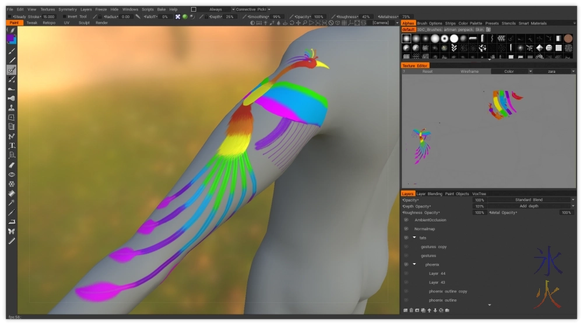Click the purple foreground color swatch
Image resolution: width=583 pixels, height=325 pixels.
pyautogui.click(x=11, y=38)
